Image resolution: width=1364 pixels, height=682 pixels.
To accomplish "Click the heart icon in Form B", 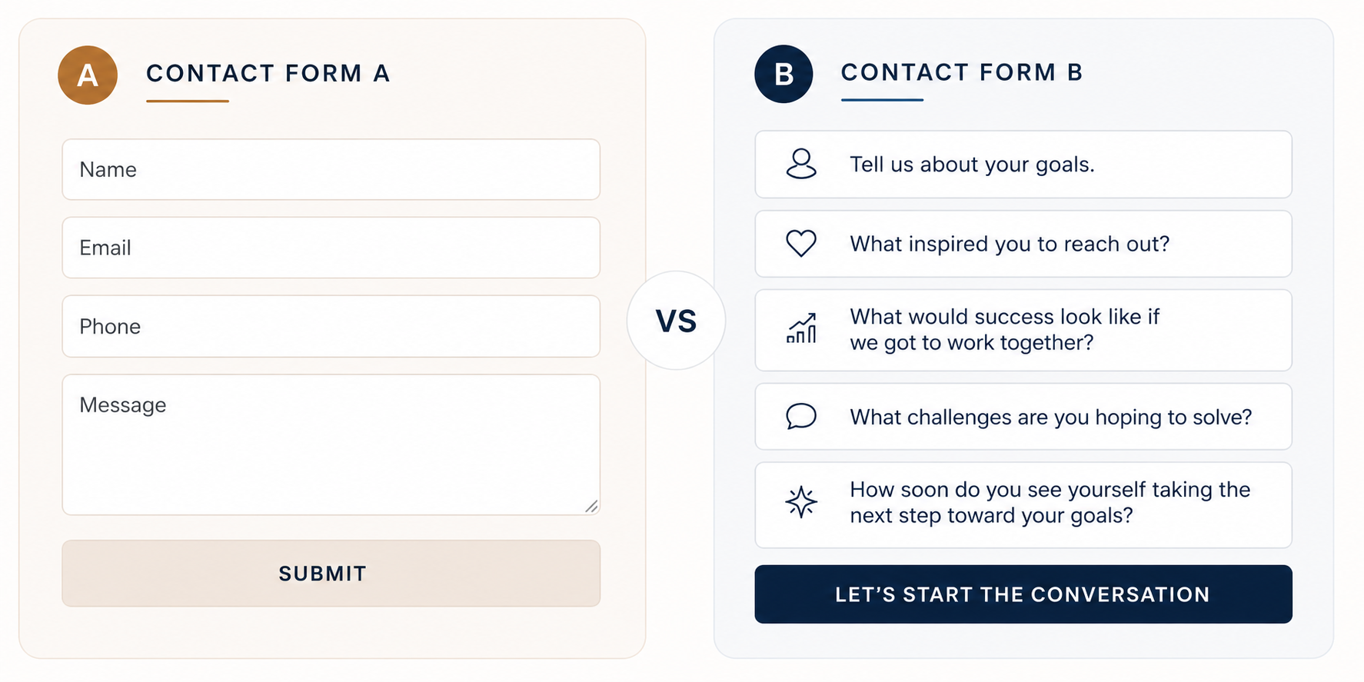I will coord(801,244).
